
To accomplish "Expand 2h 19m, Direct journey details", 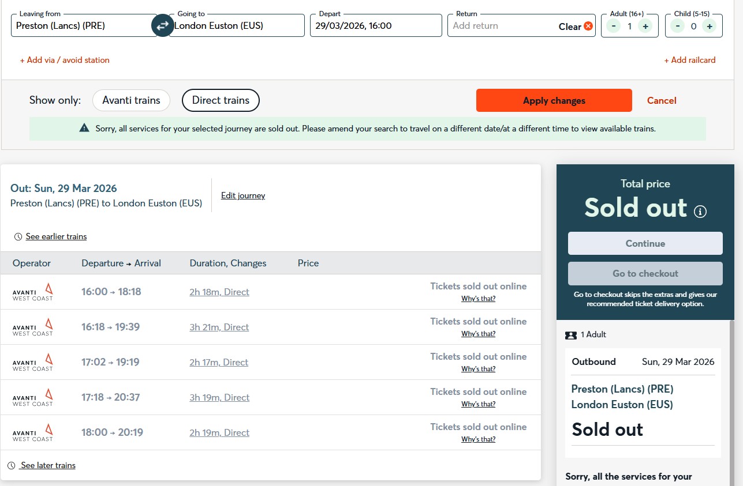I will (x=219, y=432).
